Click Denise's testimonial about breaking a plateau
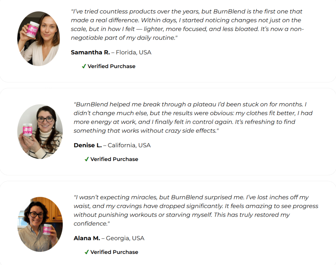Screen dimensions: 336x265 pos(193,117)
